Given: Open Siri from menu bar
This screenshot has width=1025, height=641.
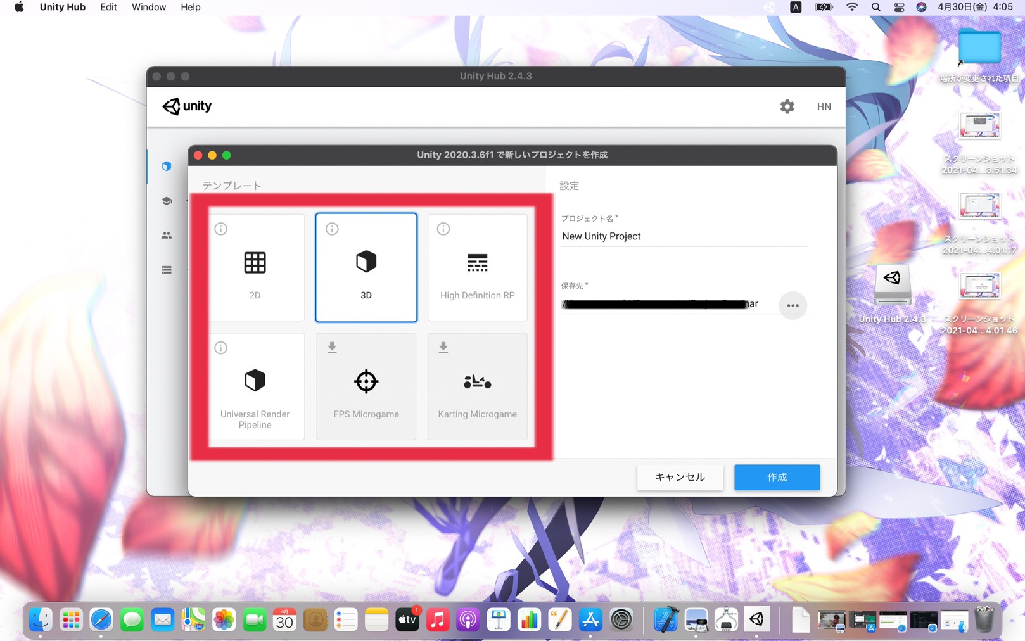Looking at the screenshot, I should point(921,7).
